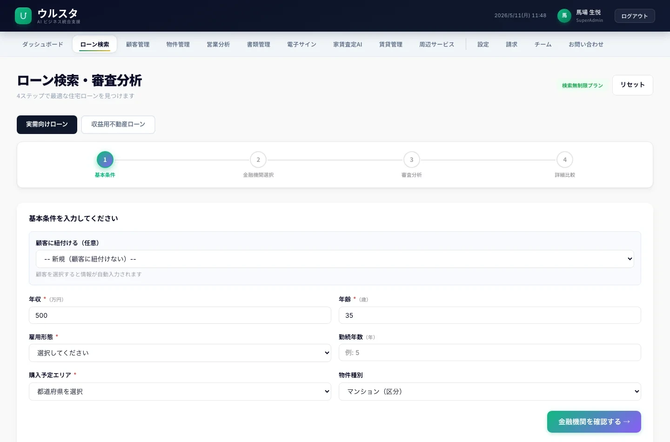Open 営業分析 tab

[218, 45]
